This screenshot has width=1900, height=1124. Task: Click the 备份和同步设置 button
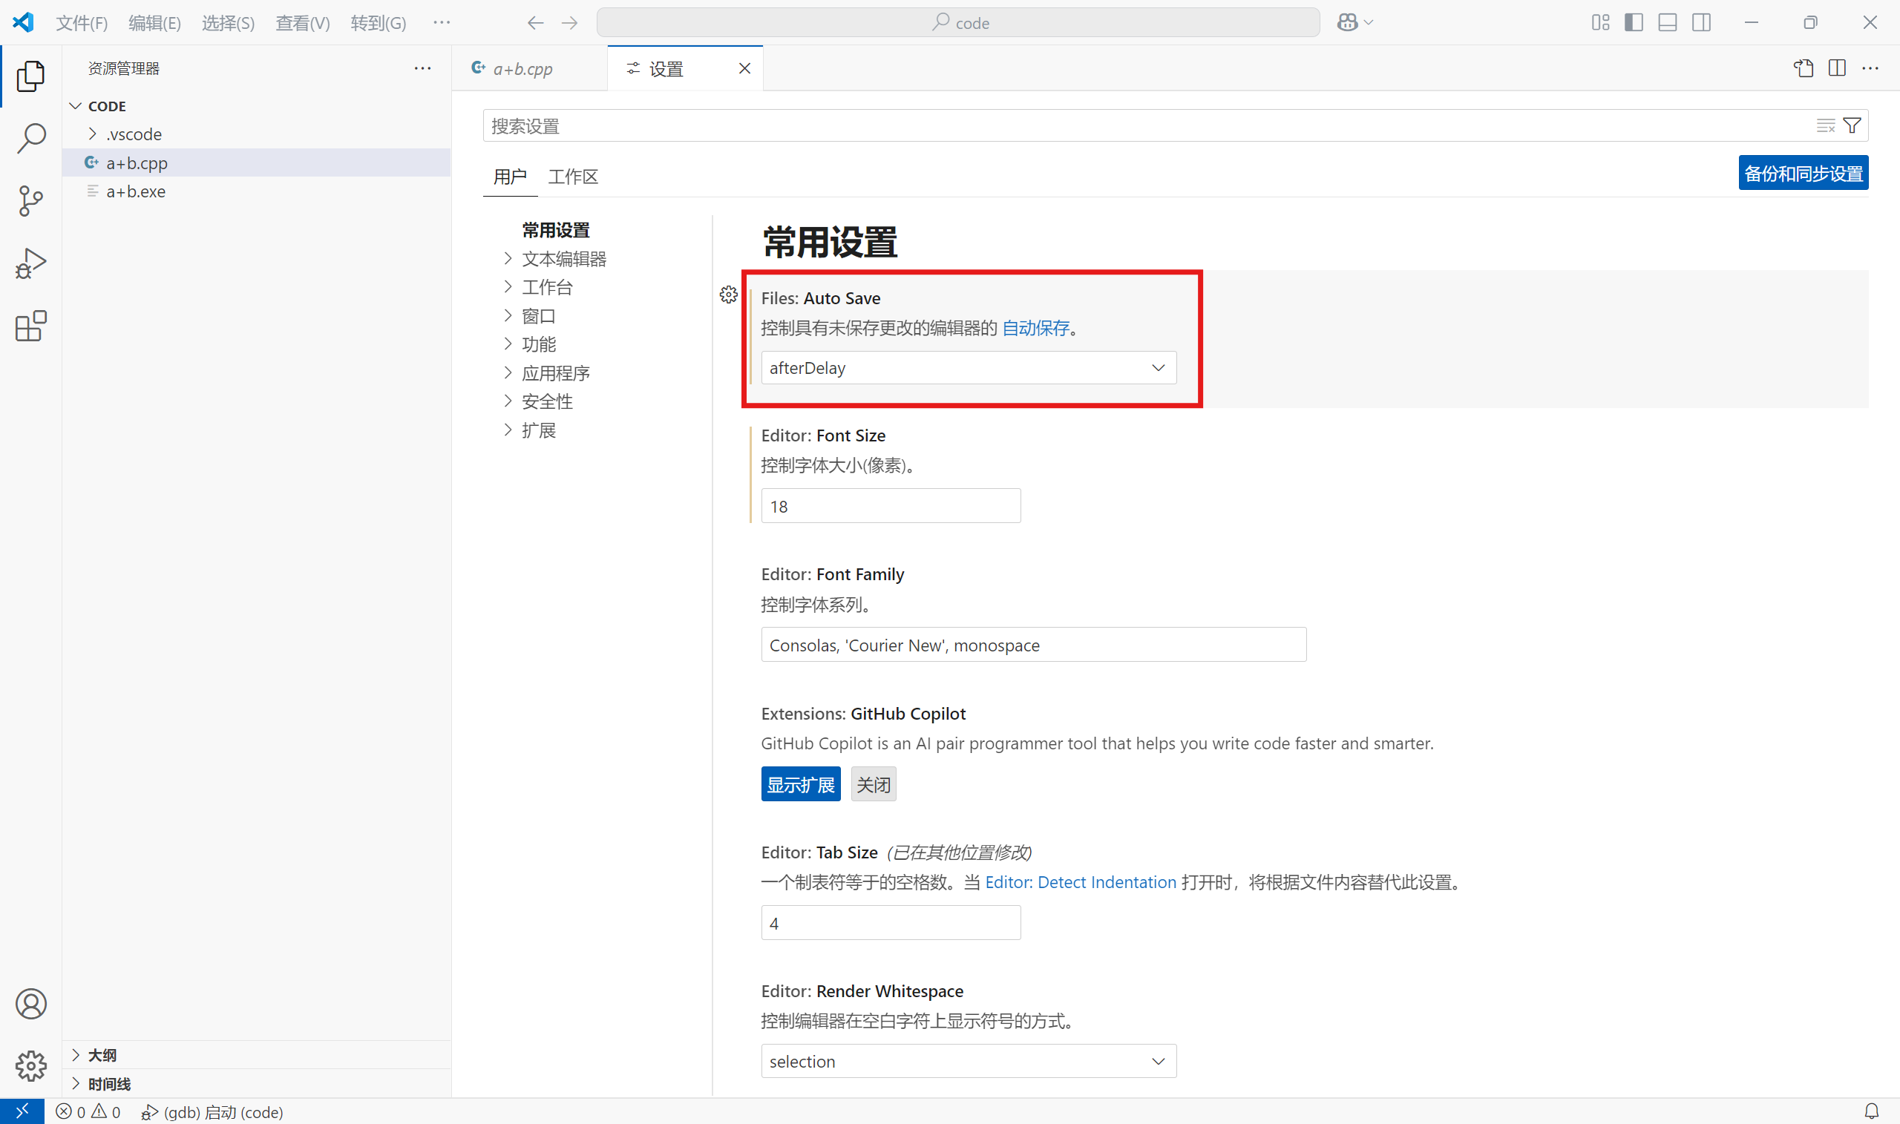1802,174
